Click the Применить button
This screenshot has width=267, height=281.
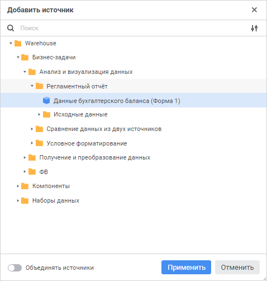(x=186, y=268)
